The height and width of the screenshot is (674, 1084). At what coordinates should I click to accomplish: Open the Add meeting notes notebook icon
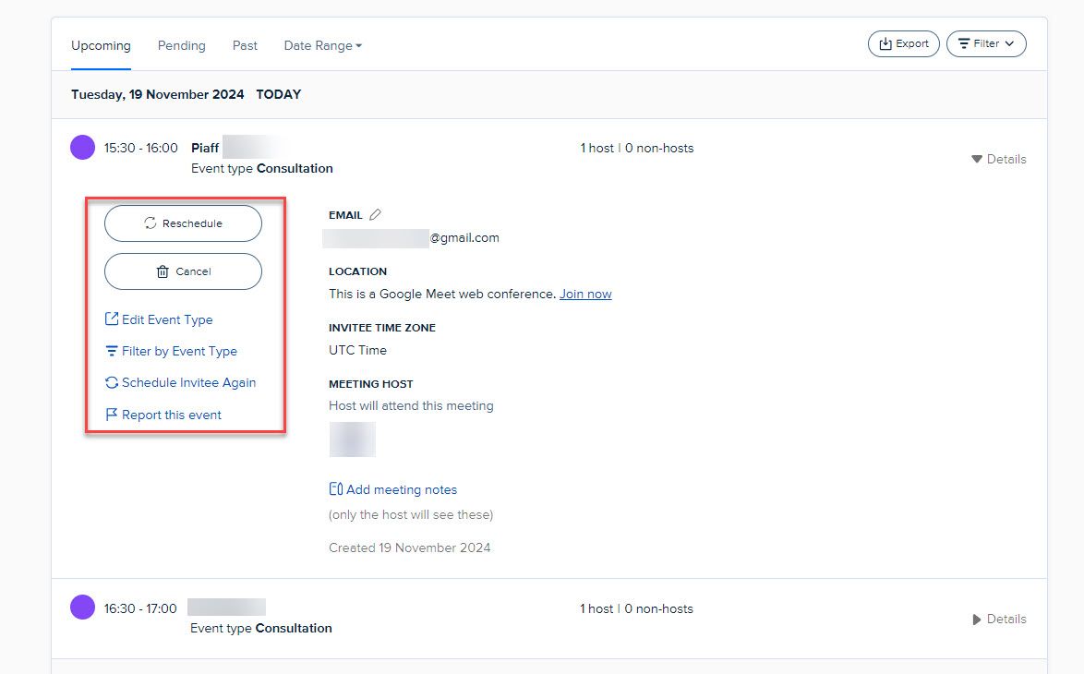tap(336, 488)
